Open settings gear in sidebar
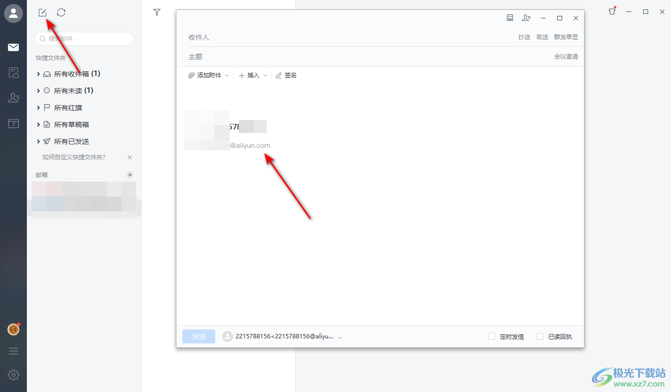The image size is (671, 392). tap(13, 375)
